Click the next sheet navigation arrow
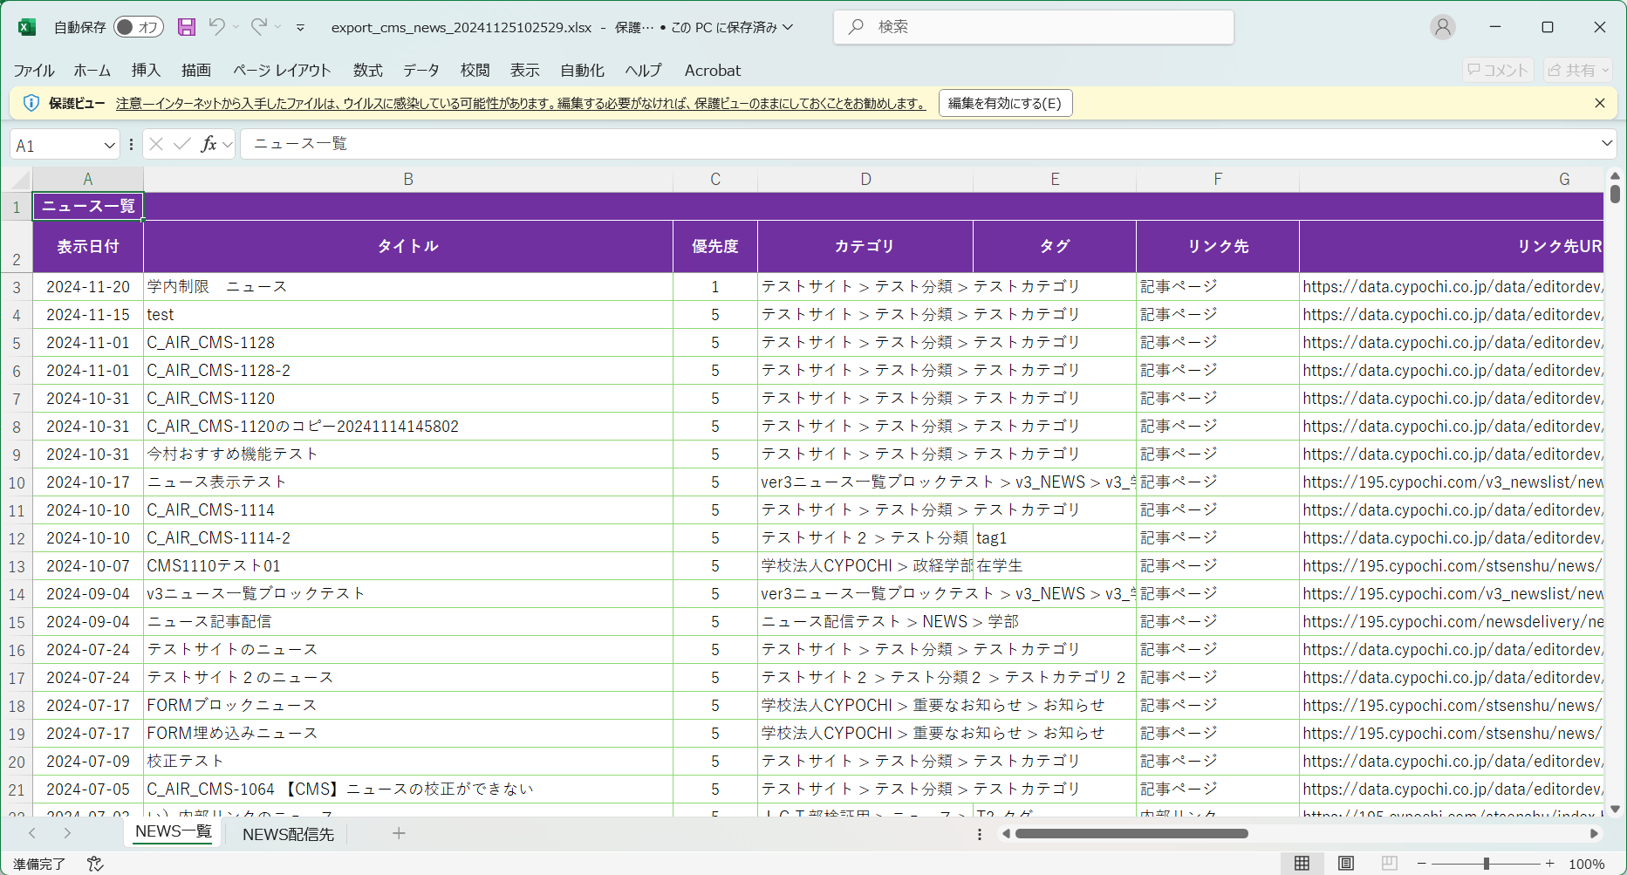Image resolution: width=1627 pixels, height=875 pixels. 67,833
